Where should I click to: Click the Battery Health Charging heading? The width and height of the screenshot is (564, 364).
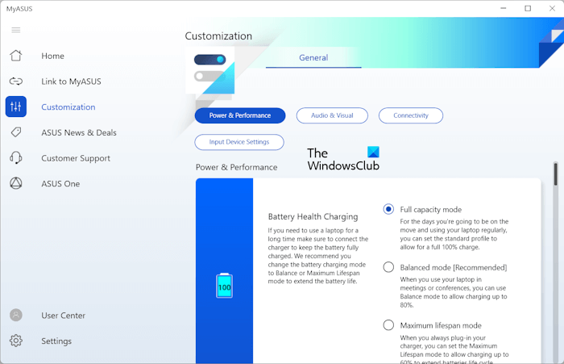[x=313, y=216]
